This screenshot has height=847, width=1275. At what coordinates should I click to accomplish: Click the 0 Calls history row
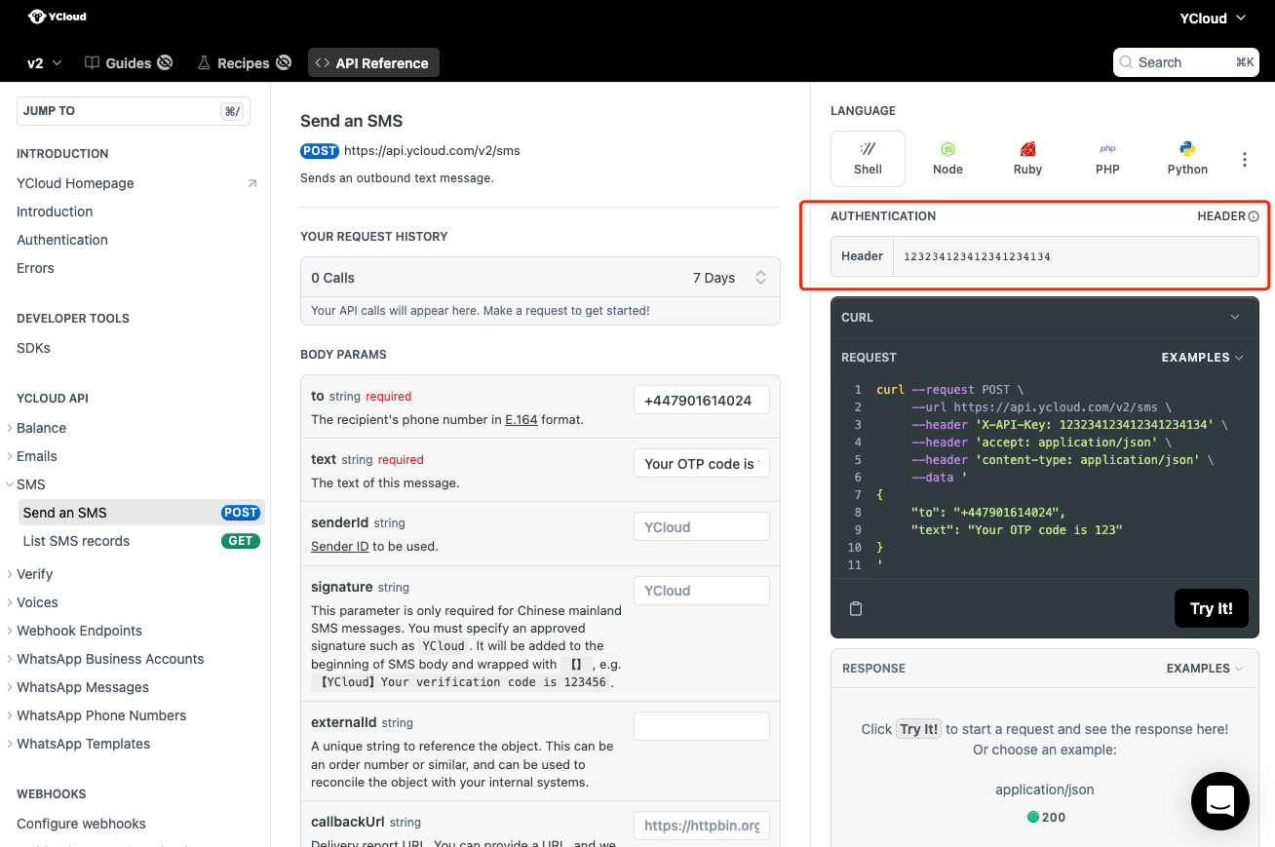click(540, 278)
